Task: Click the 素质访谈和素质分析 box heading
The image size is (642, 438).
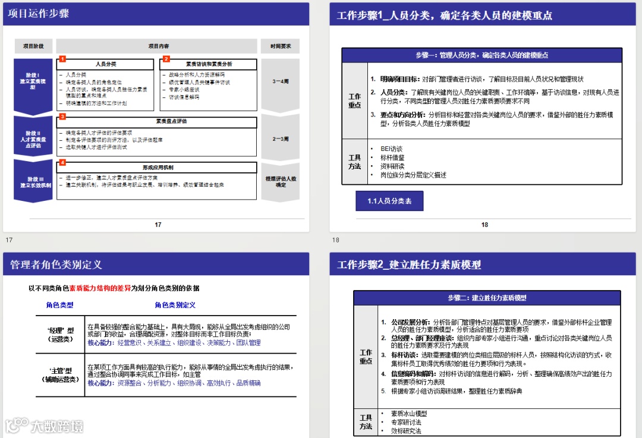Action: [x=209, y=64]
